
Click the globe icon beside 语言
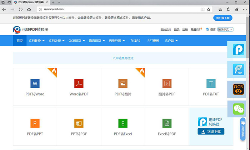point(207,30)
